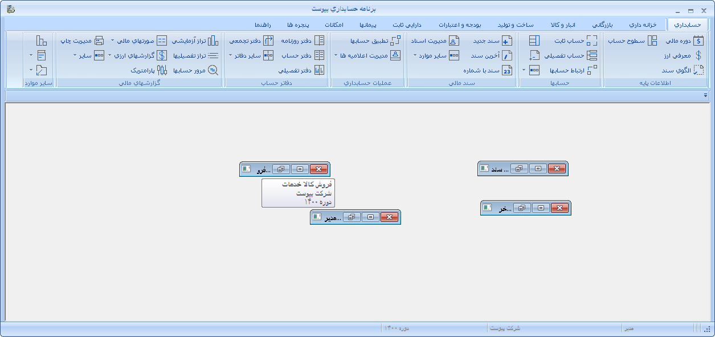Expand the صورتهاي مالي dropdown arrow
The image size is (715, 337).
[x=112, y=40]
